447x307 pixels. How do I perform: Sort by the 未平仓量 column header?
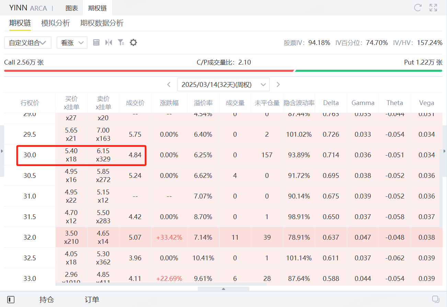[x=267, y=103]
